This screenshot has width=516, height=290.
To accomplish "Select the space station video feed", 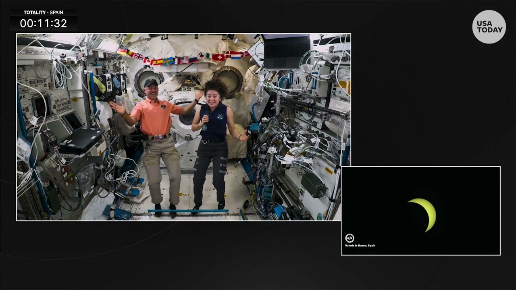I will [x=183, y=127].
